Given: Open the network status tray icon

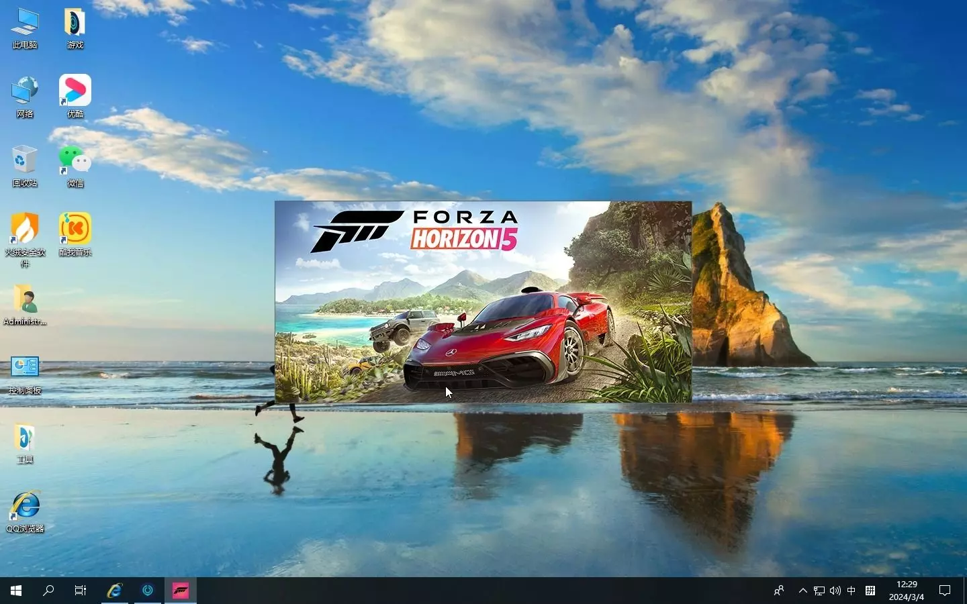Looking at the screenshot, I should 819,591.
